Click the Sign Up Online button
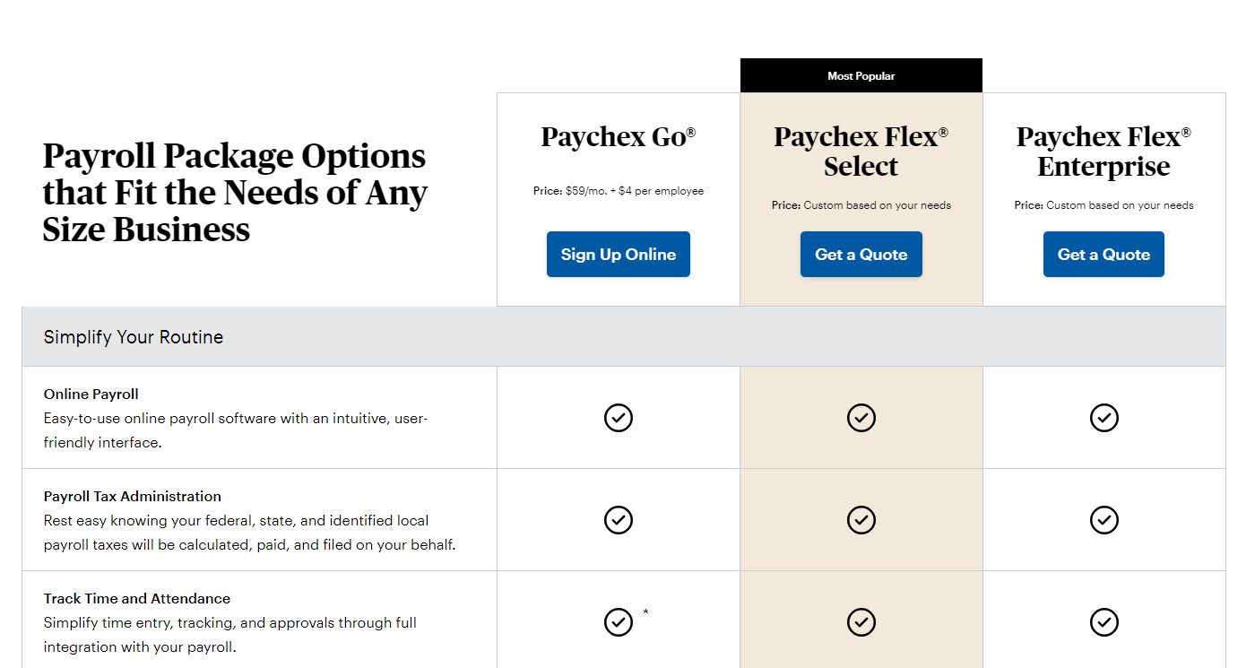Viewport: 1255px width, 668px height. click(619, 255)
